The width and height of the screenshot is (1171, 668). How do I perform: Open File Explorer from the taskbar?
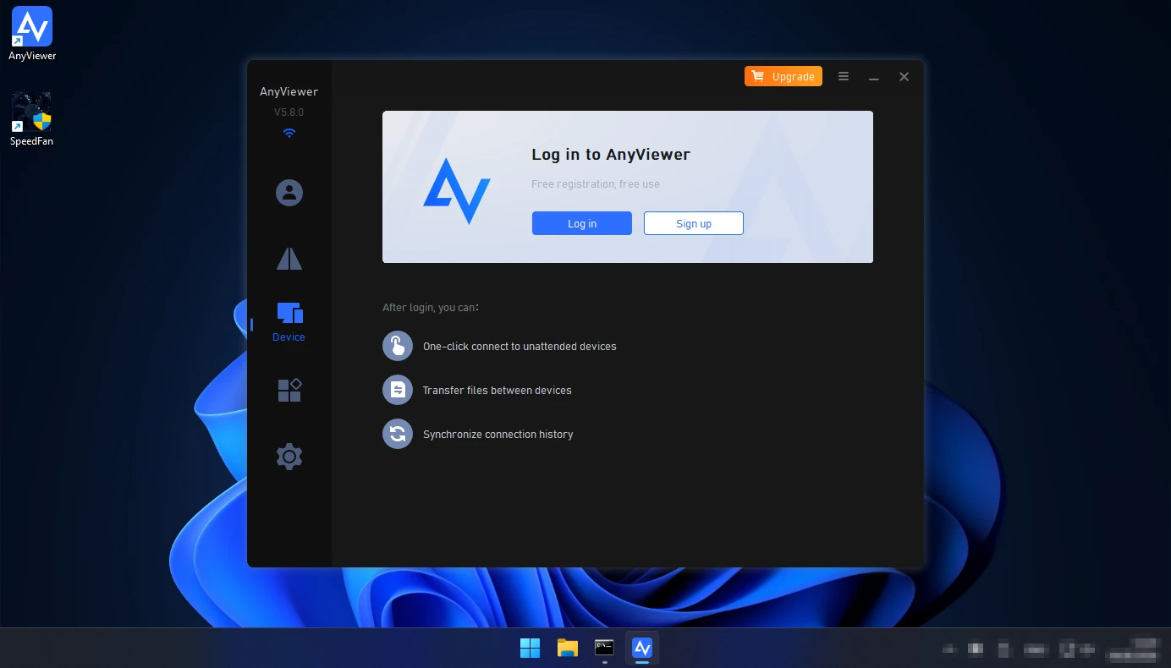coord(568,648)
